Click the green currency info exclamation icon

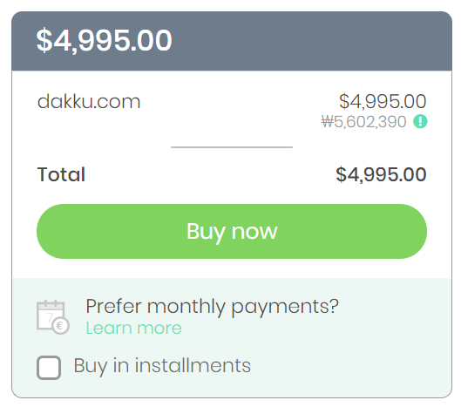tap(420, 121)
